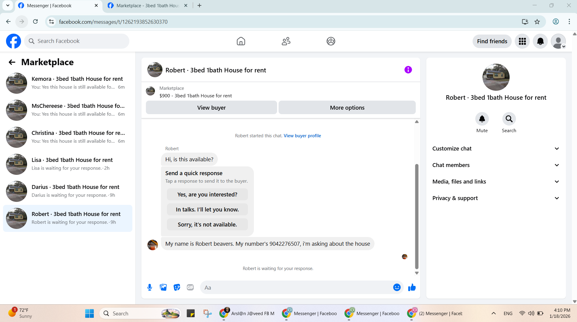Click the More options button
The image size is (577, 322).
pos(347,108)
